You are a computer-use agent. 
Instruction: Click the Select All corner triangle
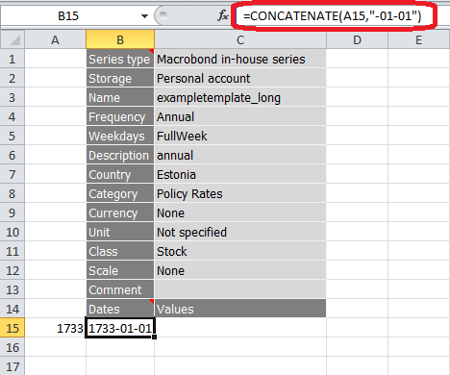tap(12, 39)
